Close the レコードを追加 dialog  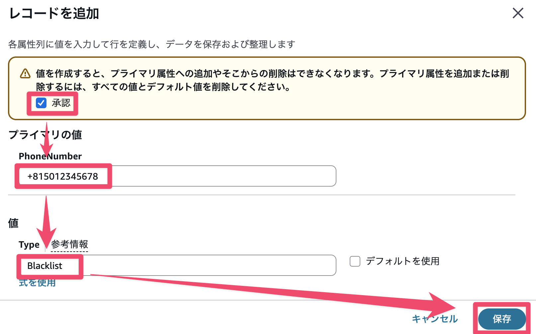pyautogui.click(x=518, y=13)
